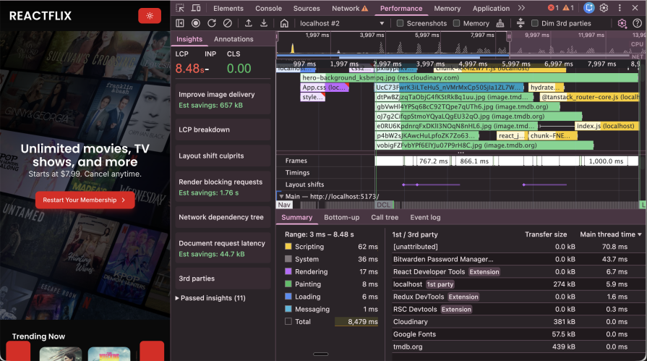The width and height of the screenshot is (647, 361).
Task: Click the reload and record icon
Action: [211, 23]
